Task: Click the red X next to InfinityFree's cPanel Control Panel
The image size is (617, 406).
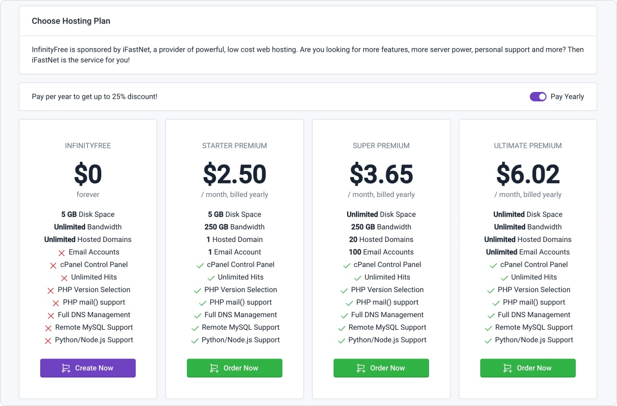Action: click(53, 265)
